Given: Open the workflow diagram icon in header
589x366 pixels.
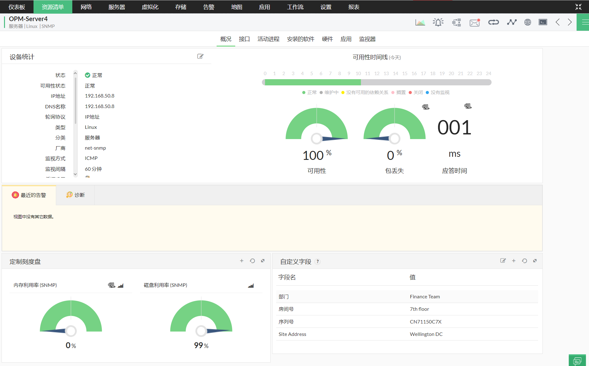Looking at the screenshot, I should coord(456,22).
